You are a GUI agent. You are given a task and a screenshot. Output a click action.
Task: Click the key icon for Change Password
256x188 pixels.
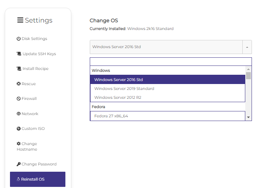[18, 164]
